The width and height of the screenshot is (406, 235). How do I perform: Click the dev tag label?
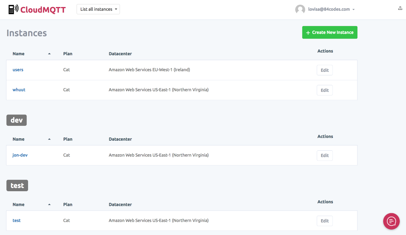click(17, 120)
